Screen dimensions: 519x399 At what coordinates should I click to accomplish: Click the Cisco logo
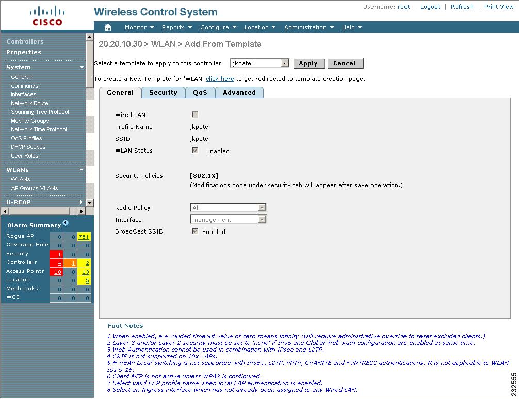pyautogui.click(x=47, y=15)
